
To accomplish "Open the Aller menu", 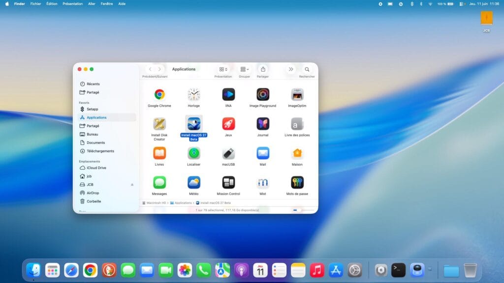I will tap(92, 4).
